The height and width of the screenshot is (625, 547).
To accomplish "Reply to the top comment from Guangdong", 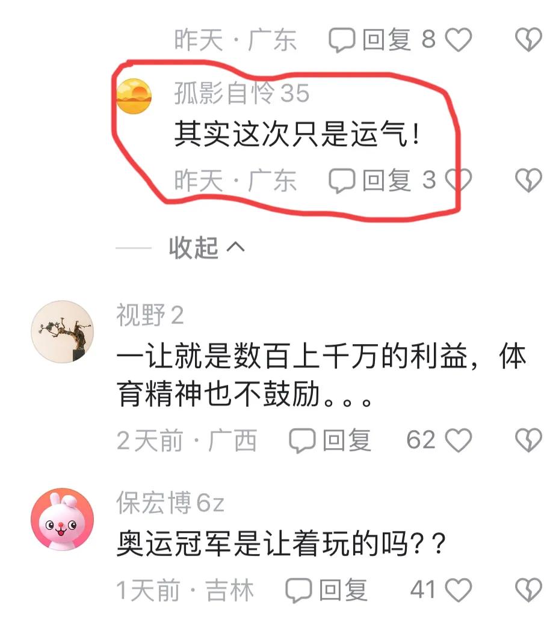I will coord(369,40).
